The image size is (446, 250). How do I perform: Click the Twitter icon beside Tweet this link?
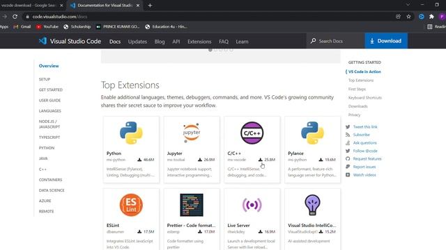pyautogui.click(x=348, y=126)
